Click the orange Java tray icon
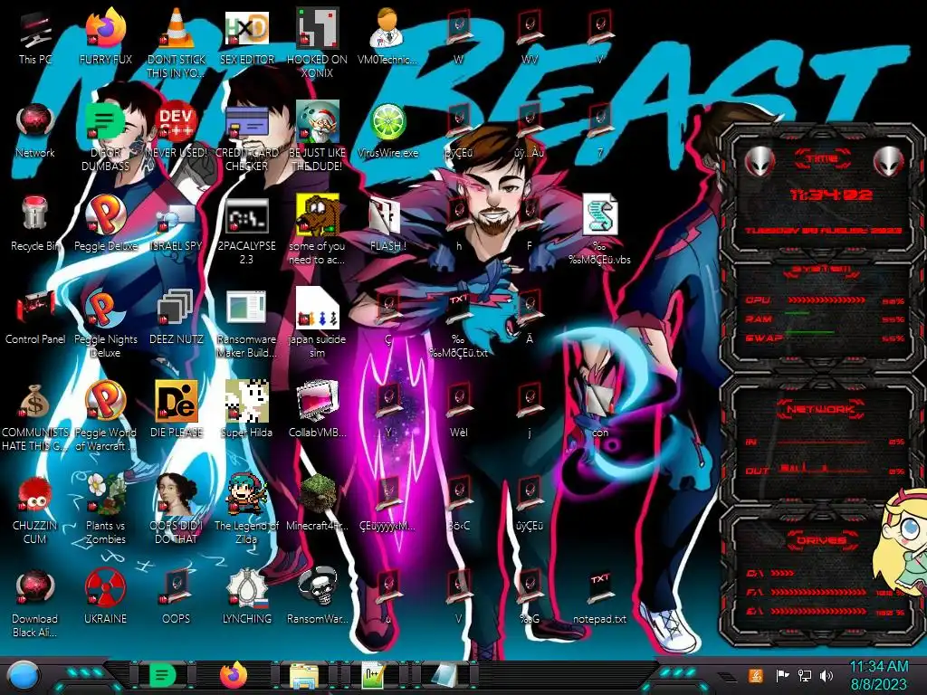This screenshot has width=927, height=695. click(x=756, y=675)
